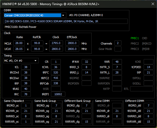Screen dimensions: 157x128
Task: Click the tXP value 21
Action: (x=149, y=72)
